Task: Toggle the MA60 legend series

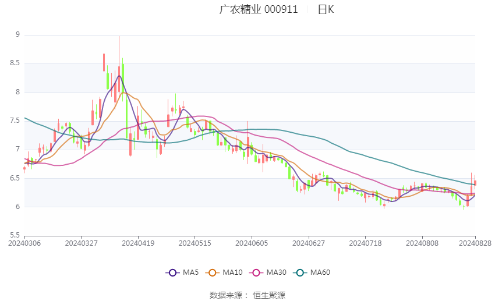Action: click(x=312, y=272)
